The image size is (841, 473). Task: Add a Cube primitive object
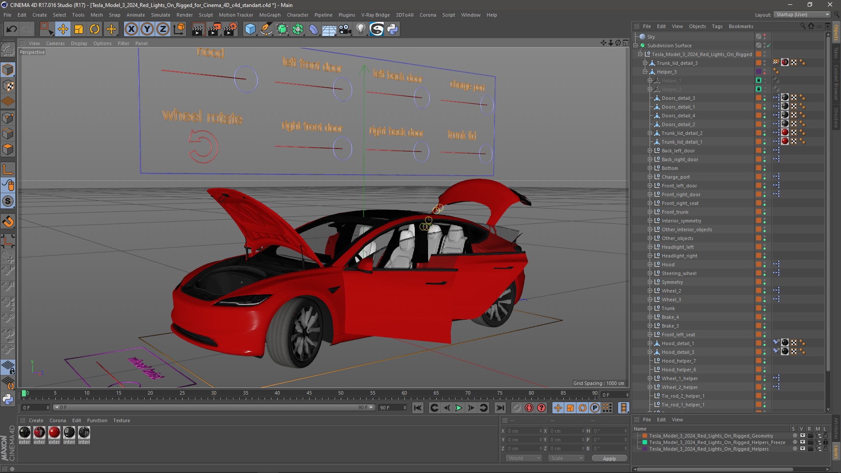tap(250, 29)
